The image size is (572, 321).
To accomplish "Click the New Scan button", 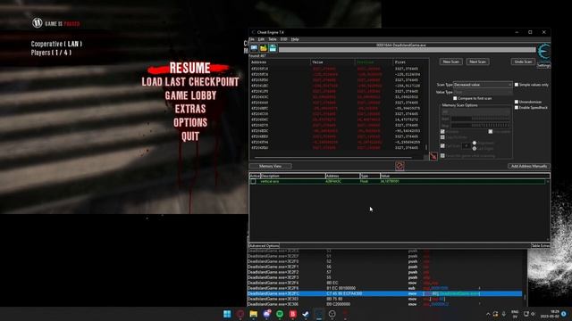I will (450, 62).
